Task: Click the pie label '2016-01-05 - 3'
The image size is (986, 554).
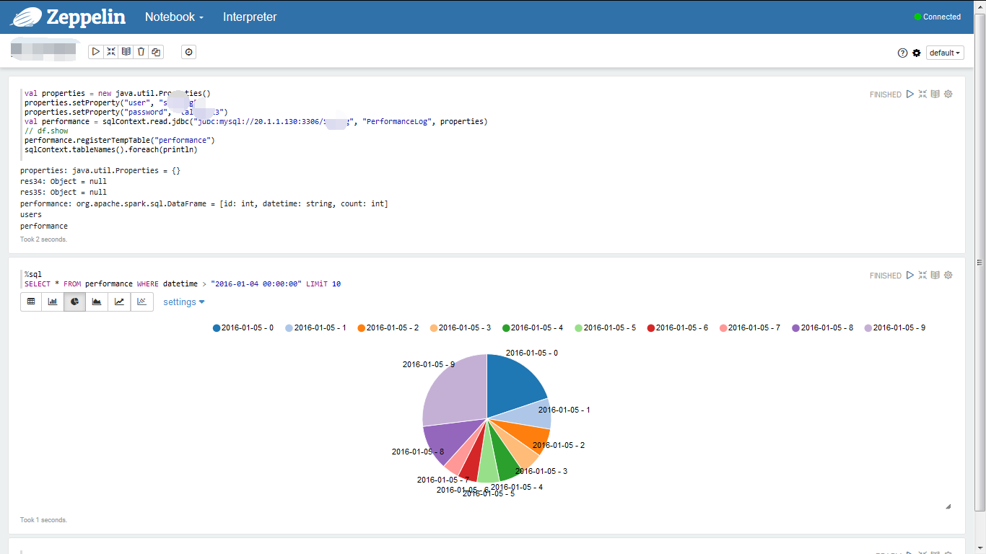Action: click(x=541, y=471)
